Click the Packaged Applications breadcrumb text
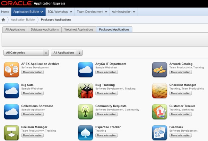 (x=56, y=20)
